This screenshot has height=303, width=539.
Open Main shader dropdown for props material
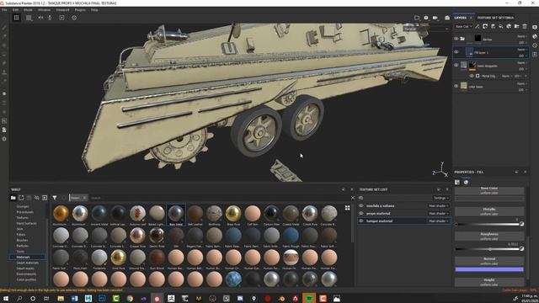438,213
